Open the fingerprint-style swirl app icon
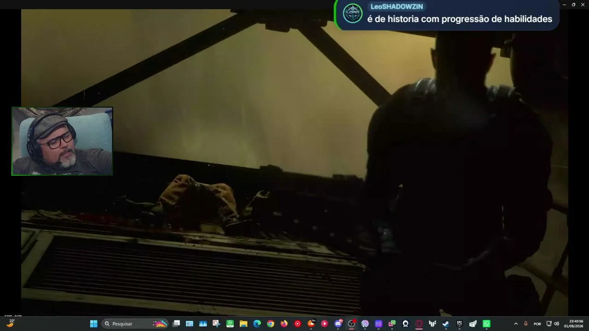Viewport: 589px width, 331px height. [x=365, y=324]
